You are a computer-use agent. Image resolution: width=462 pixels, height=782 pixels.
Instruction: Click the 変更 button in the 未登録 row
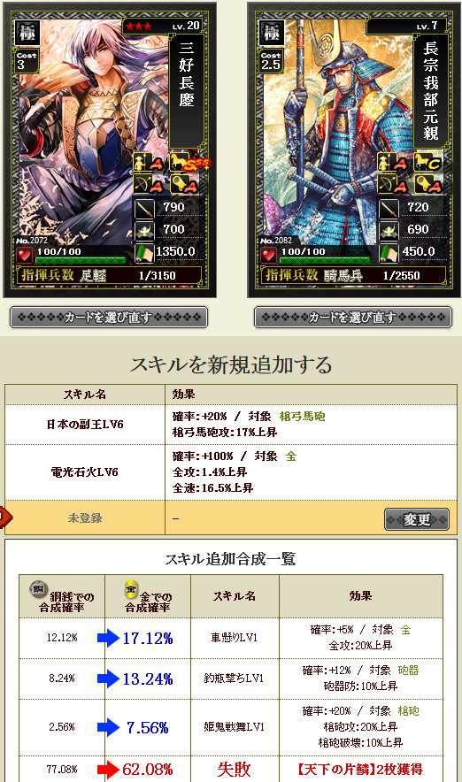[x=417, y=519]
